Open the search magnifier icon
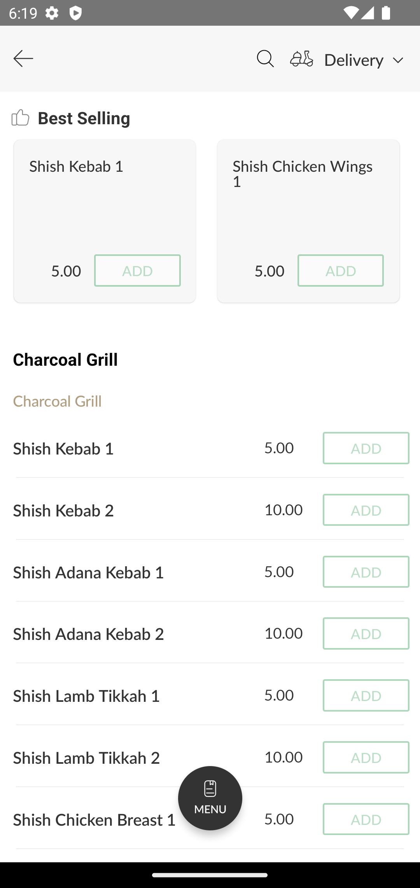420x888 pixels. (x=266, y=59)
